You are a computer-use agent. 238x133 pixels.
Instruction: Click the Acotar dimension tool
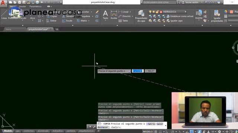114,15
